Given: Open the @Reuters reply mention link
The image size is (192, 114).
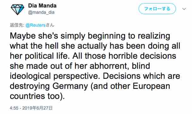Looking at the screenshot, I should (x=36, y=25).
